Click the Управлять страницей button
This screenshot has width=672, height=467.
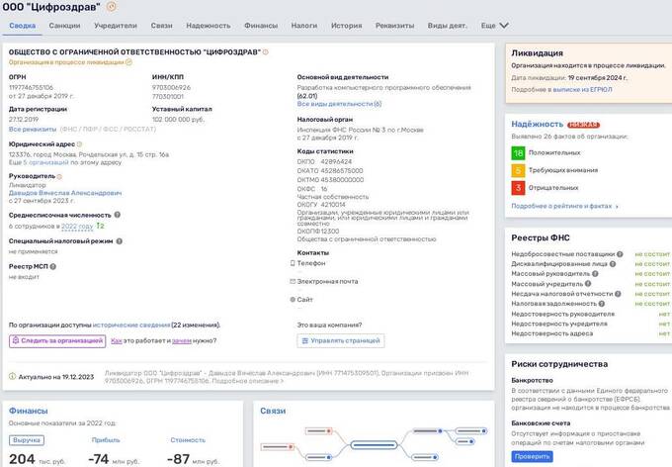(341, 340)
